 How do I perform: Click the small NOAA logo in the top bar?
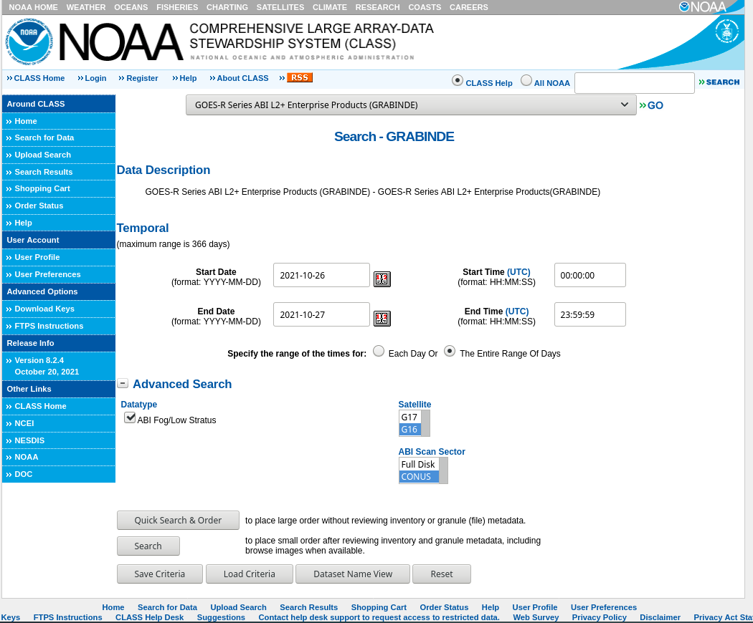[x=703, y=6]
